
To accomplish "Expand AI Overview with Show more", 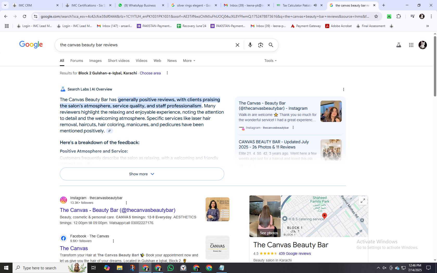I will (x=142, y=174).
